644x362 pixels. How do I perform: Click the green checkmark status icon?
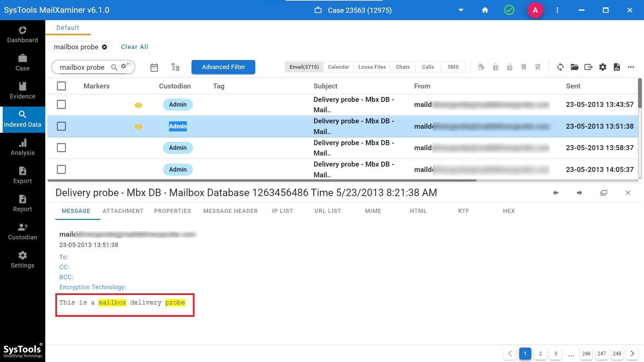tap(509, 10)
